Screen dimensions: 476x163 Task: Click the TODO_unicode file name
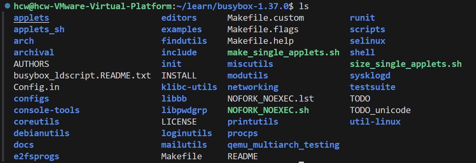pyautogui.click(x=380, y=110)
